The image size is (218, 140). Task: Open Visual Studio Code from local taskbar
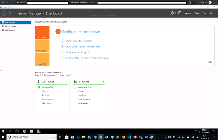click(129, 137)
